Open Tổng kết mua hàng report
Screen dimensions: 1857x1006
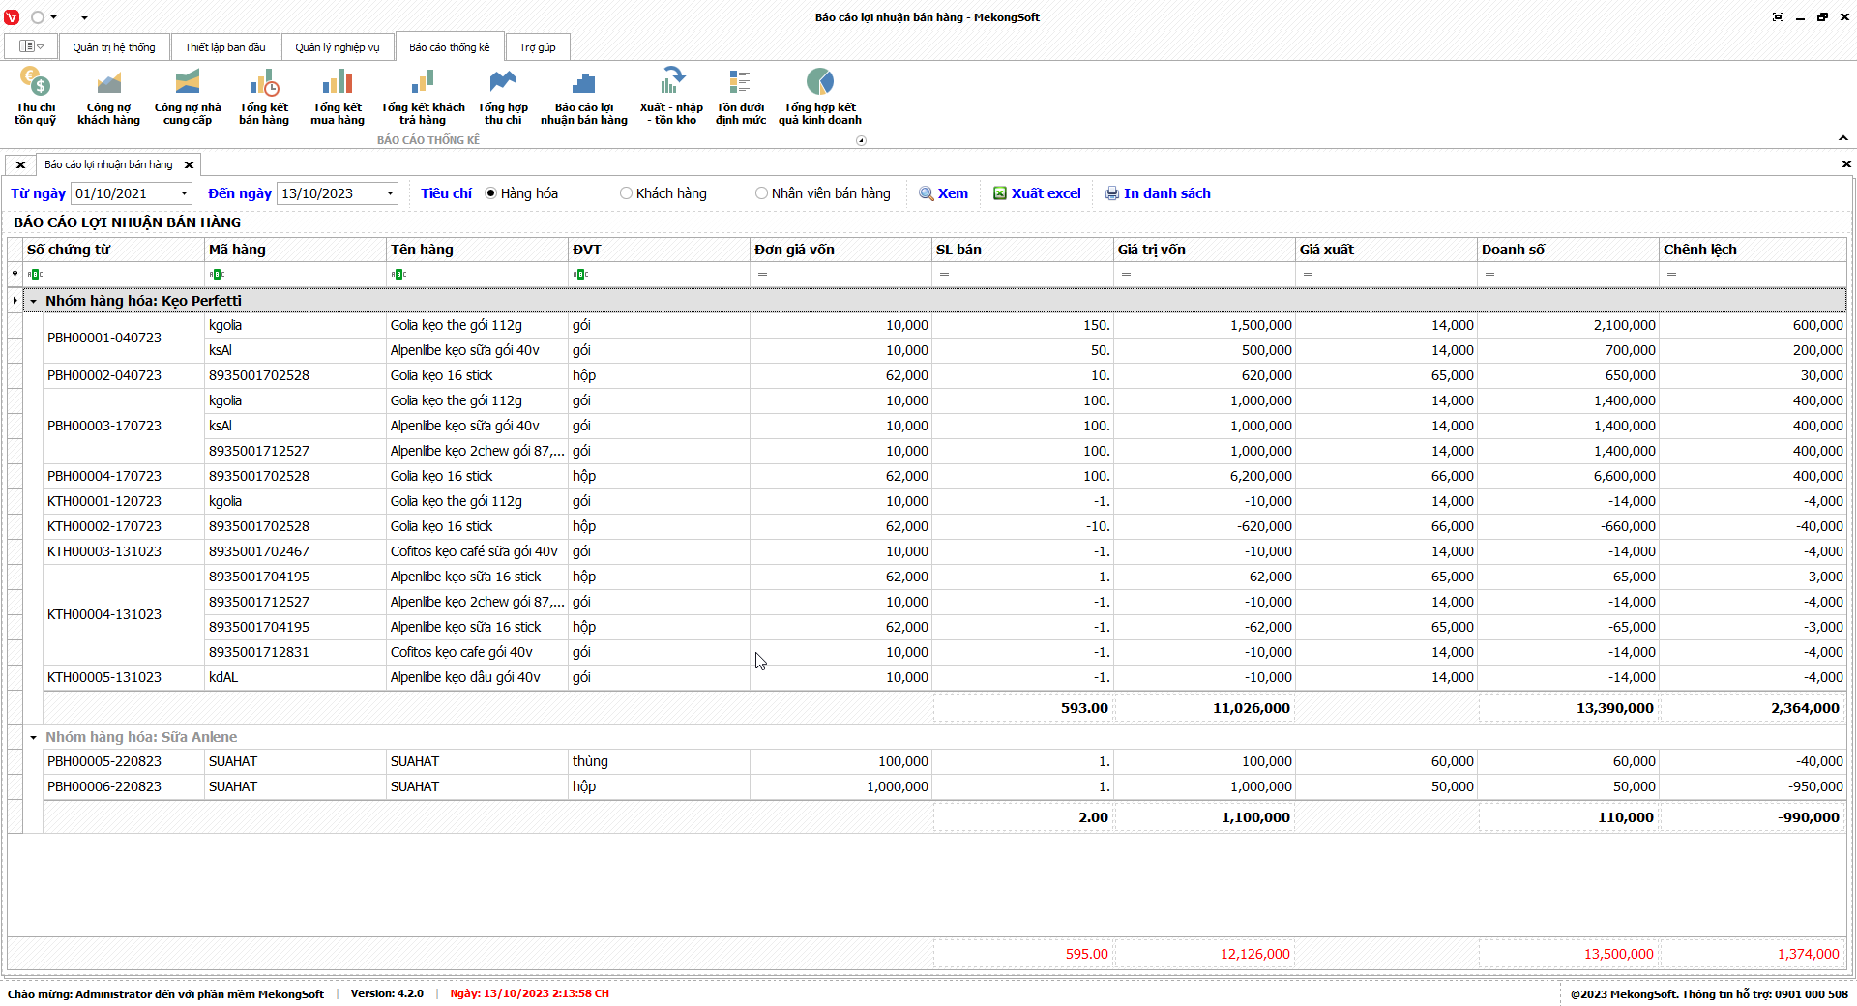[338, 96]
